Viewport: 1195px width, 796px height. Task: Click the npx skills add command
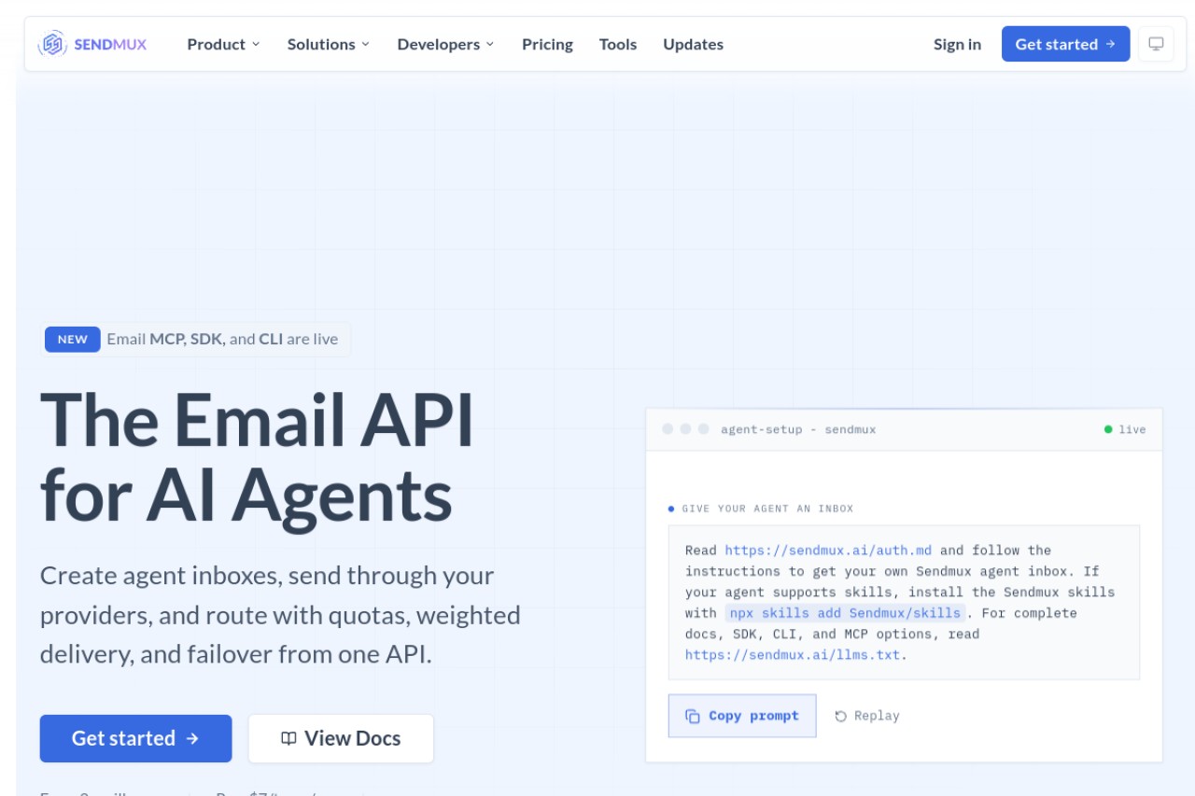click(845, 613)
